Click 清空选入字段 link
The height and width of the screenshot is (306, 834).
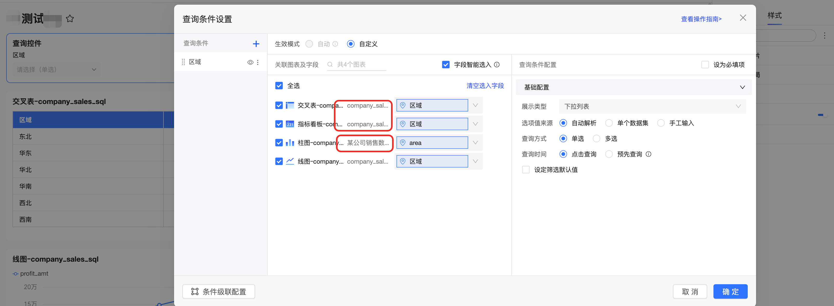pos(485,86)
